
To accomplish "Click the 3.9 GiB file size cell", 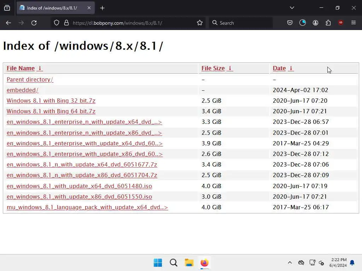I will 211,143.
